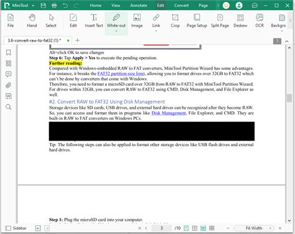
Task: Click the Edit tool icon
Action: 73,21
